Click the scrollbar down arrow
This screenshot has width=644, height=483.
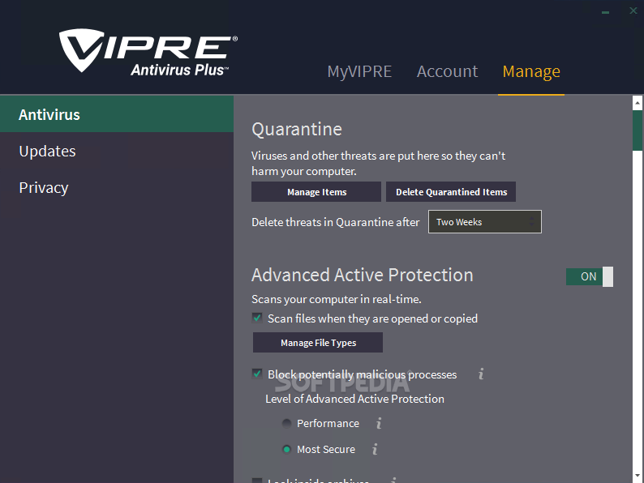click(x=638, y=476)
